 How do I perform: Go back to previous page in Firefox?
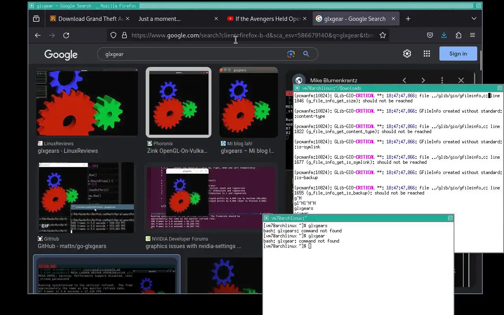pos(38,35)
